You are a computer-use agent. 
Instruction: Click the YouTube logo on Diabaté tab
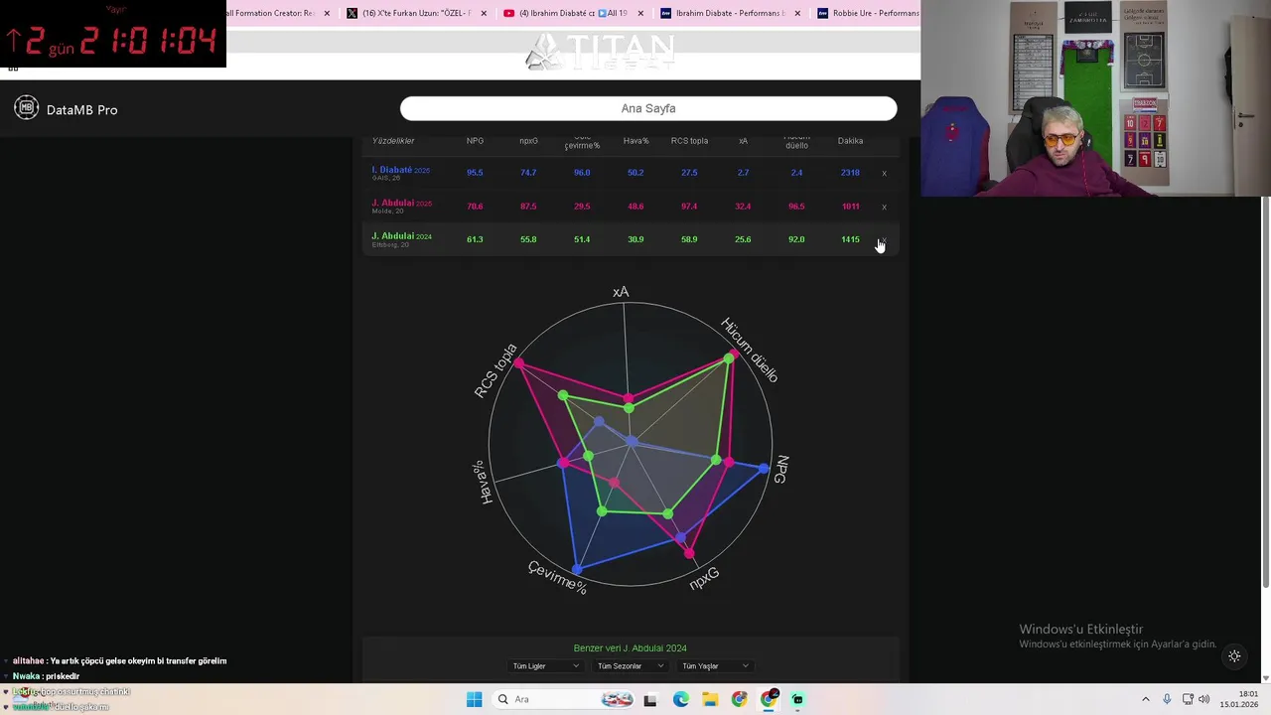coord(509,13)
